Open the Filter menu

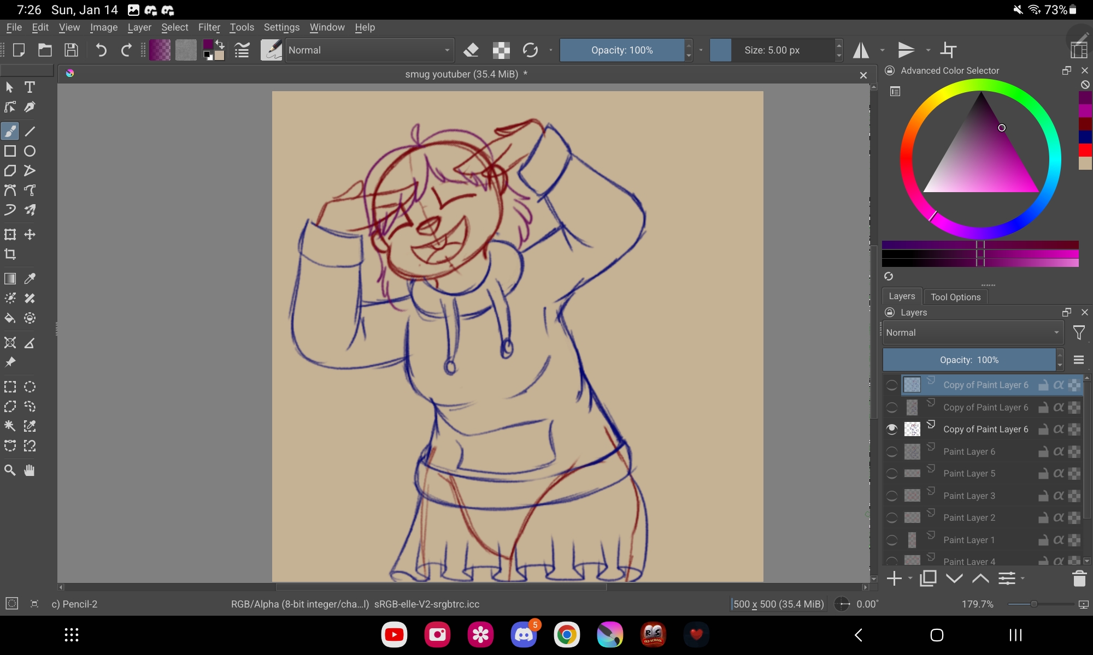click(209, 27)
